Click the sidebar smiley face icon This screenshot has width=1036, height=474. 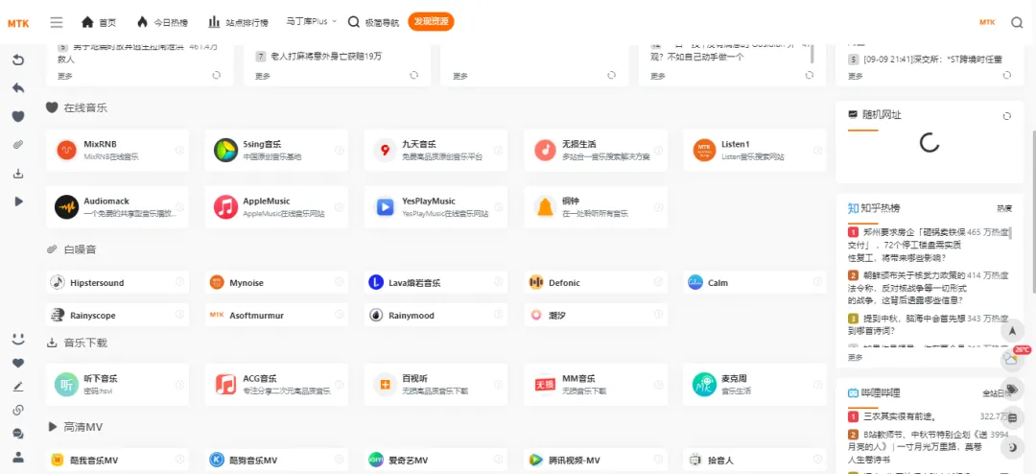(x=18, y=339)
